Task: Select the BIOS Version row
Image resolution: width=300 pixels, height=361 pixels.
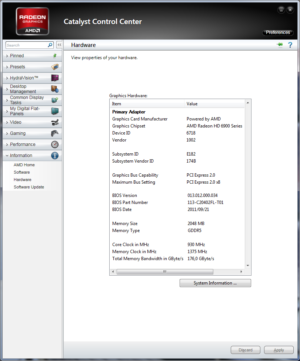Action: [x=177, y=195]
